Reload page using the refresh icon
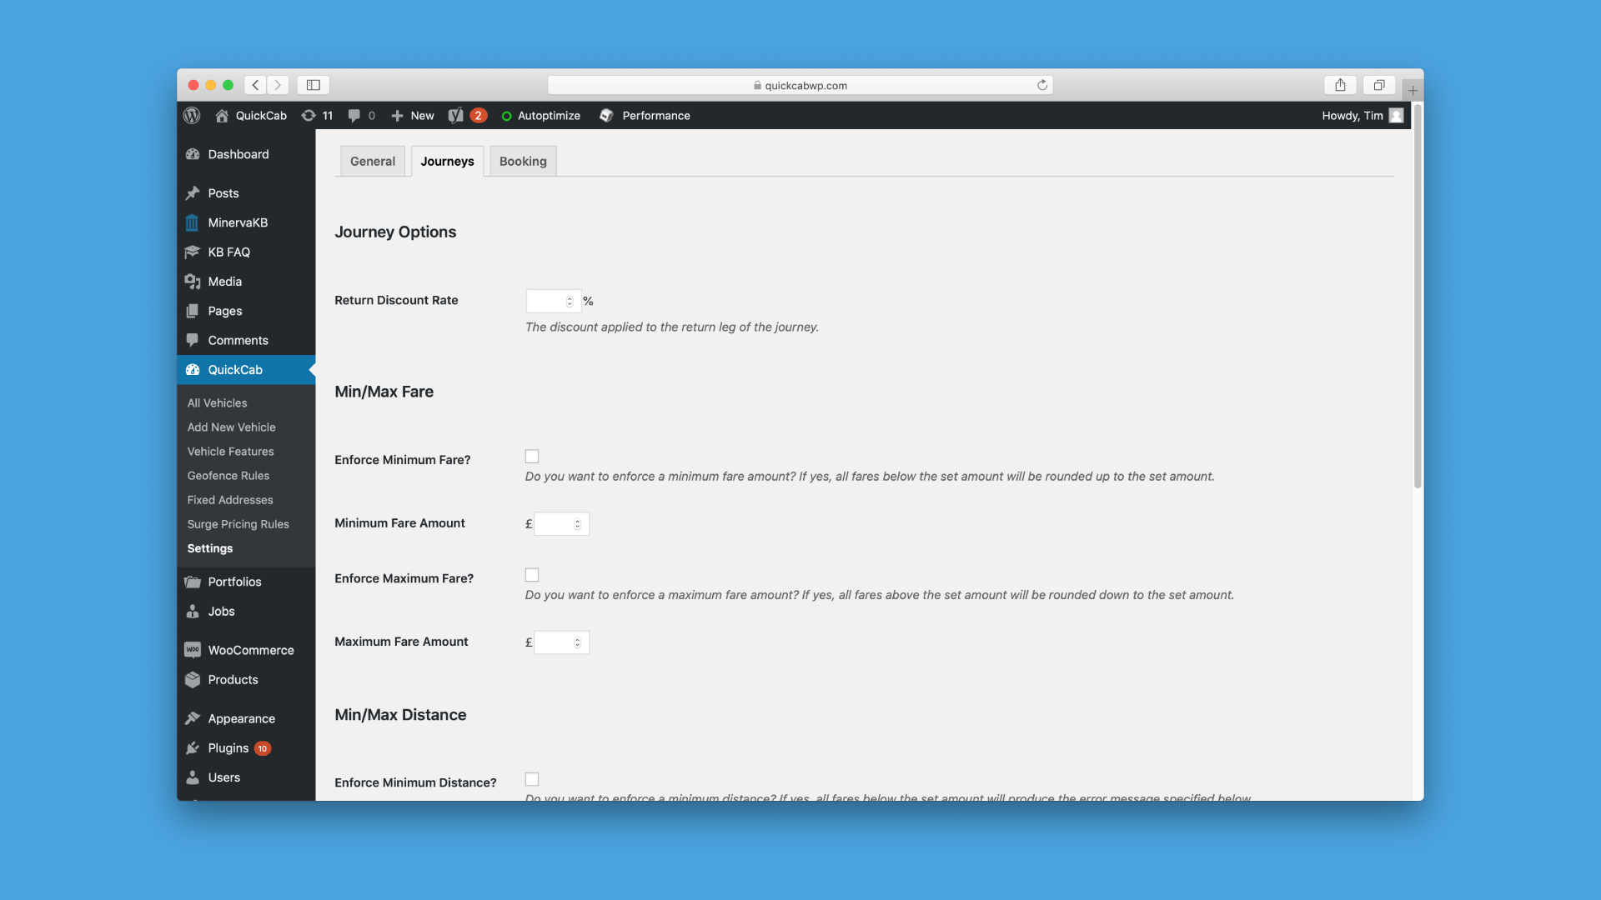Screen dimensions: 1601x900 pyautogui.click(x=1042, y=85)
